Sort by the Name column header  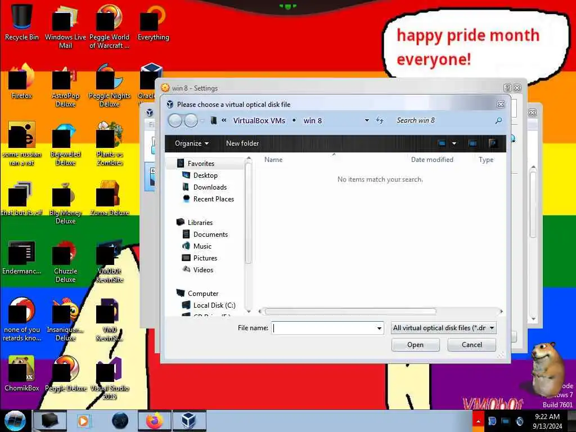point(273,160)
